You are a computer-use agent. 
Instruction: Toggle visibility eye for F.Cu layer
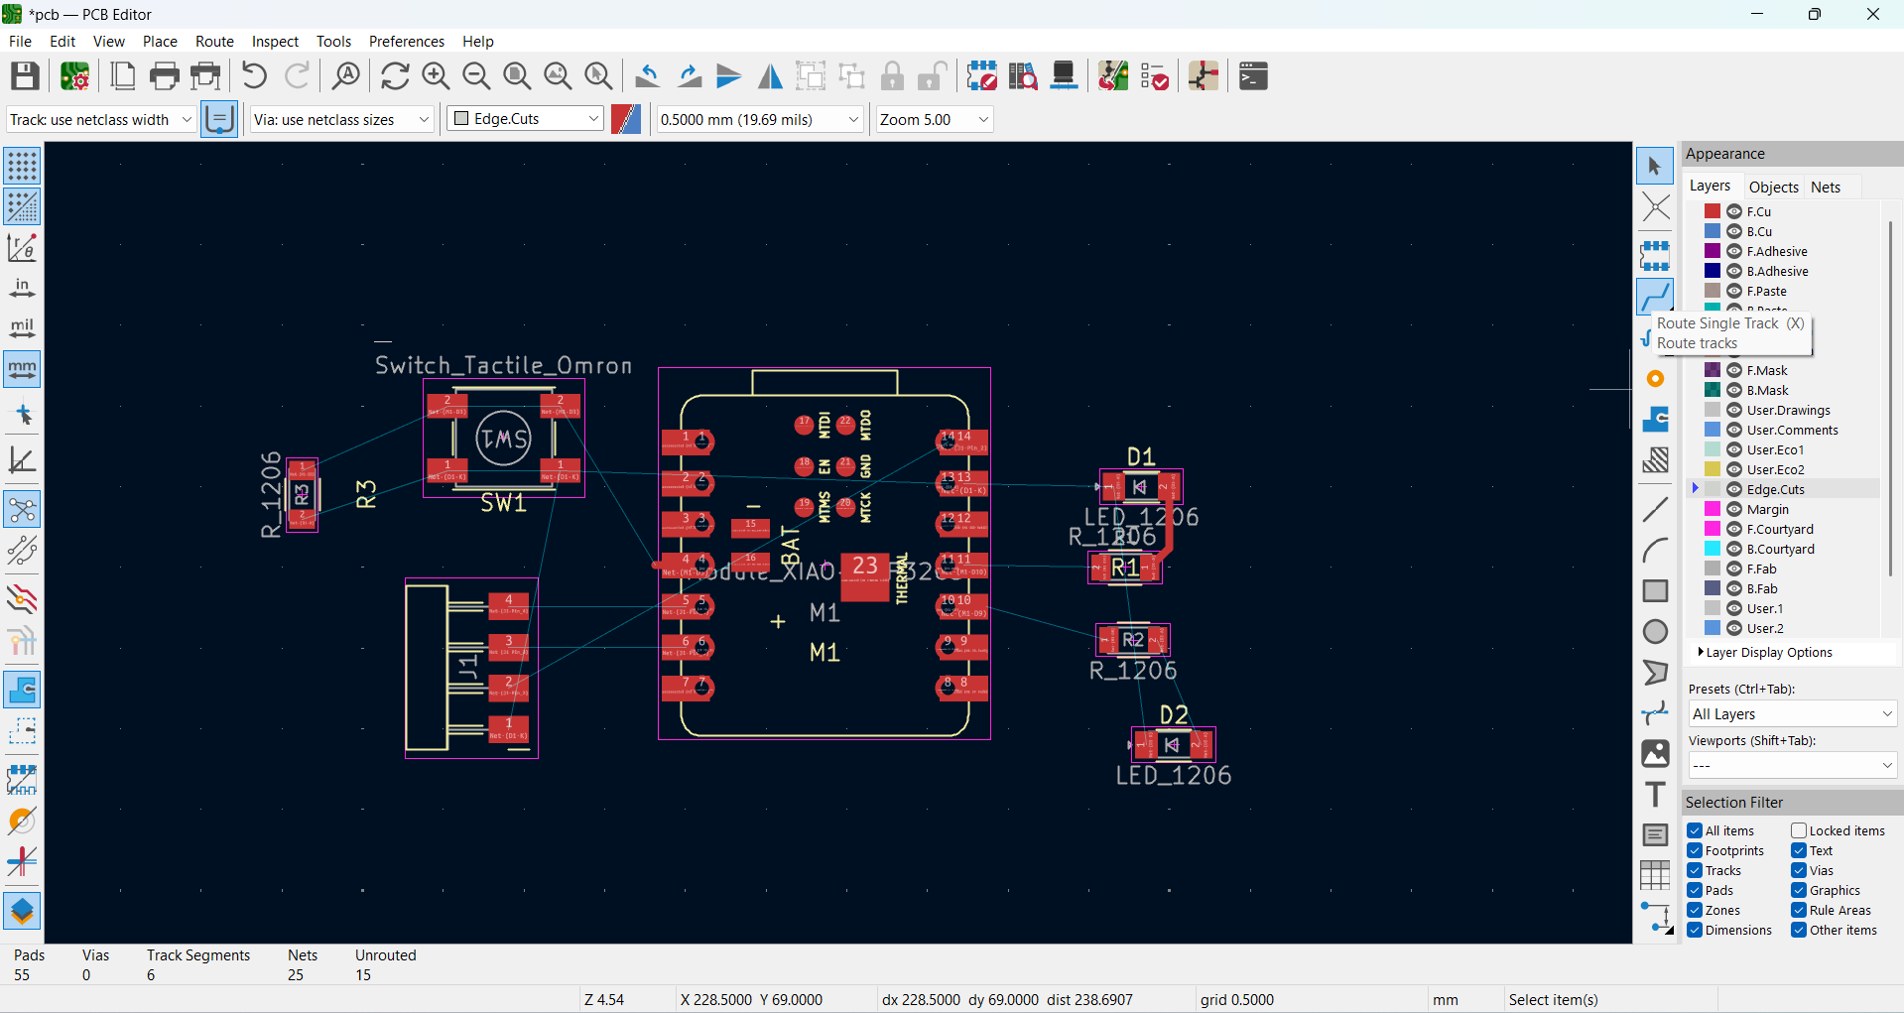coord(1734,211)
